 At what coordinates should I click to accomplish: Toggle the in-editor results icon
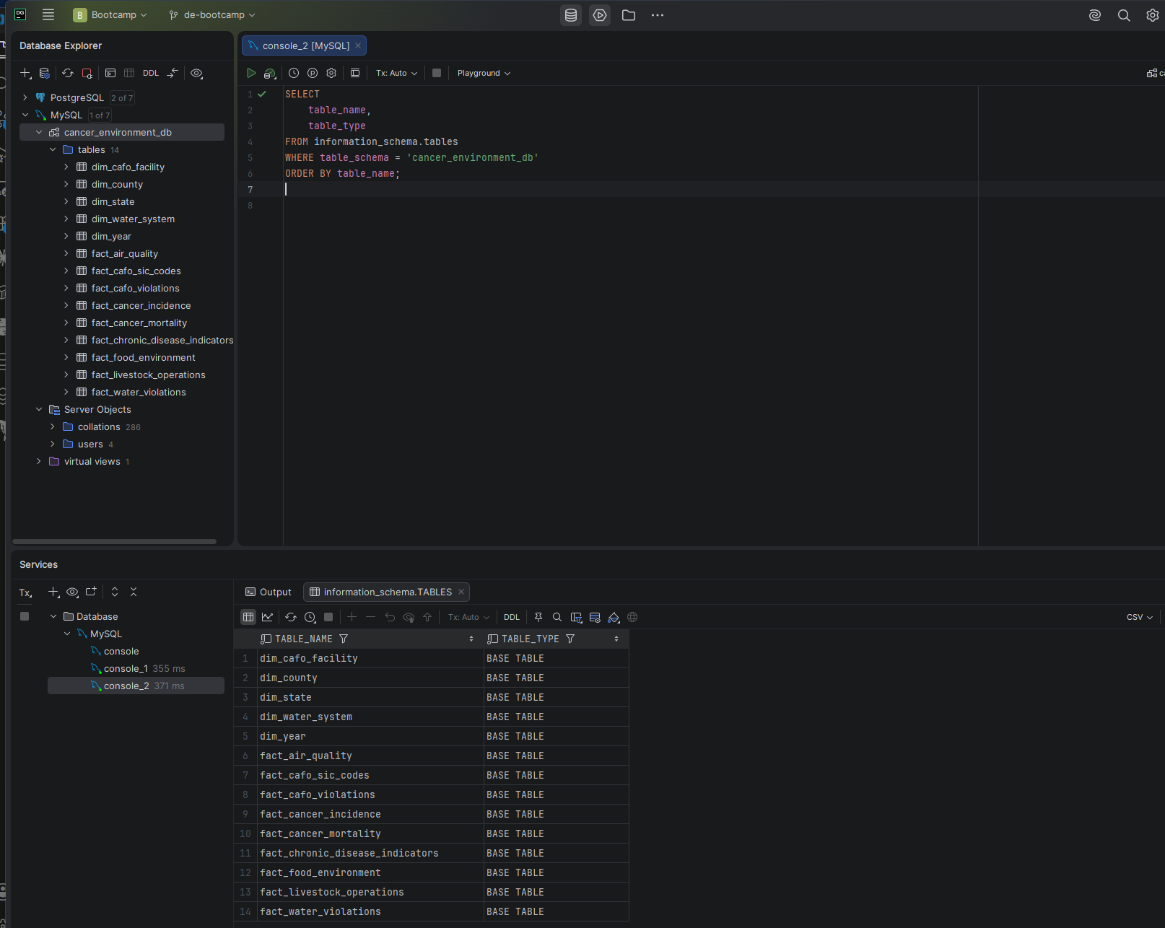[355, 73]
